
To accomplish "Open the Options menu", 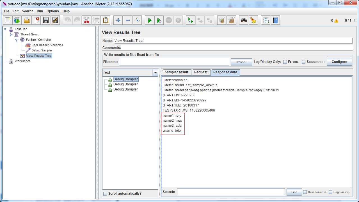I will pos(52,11).
